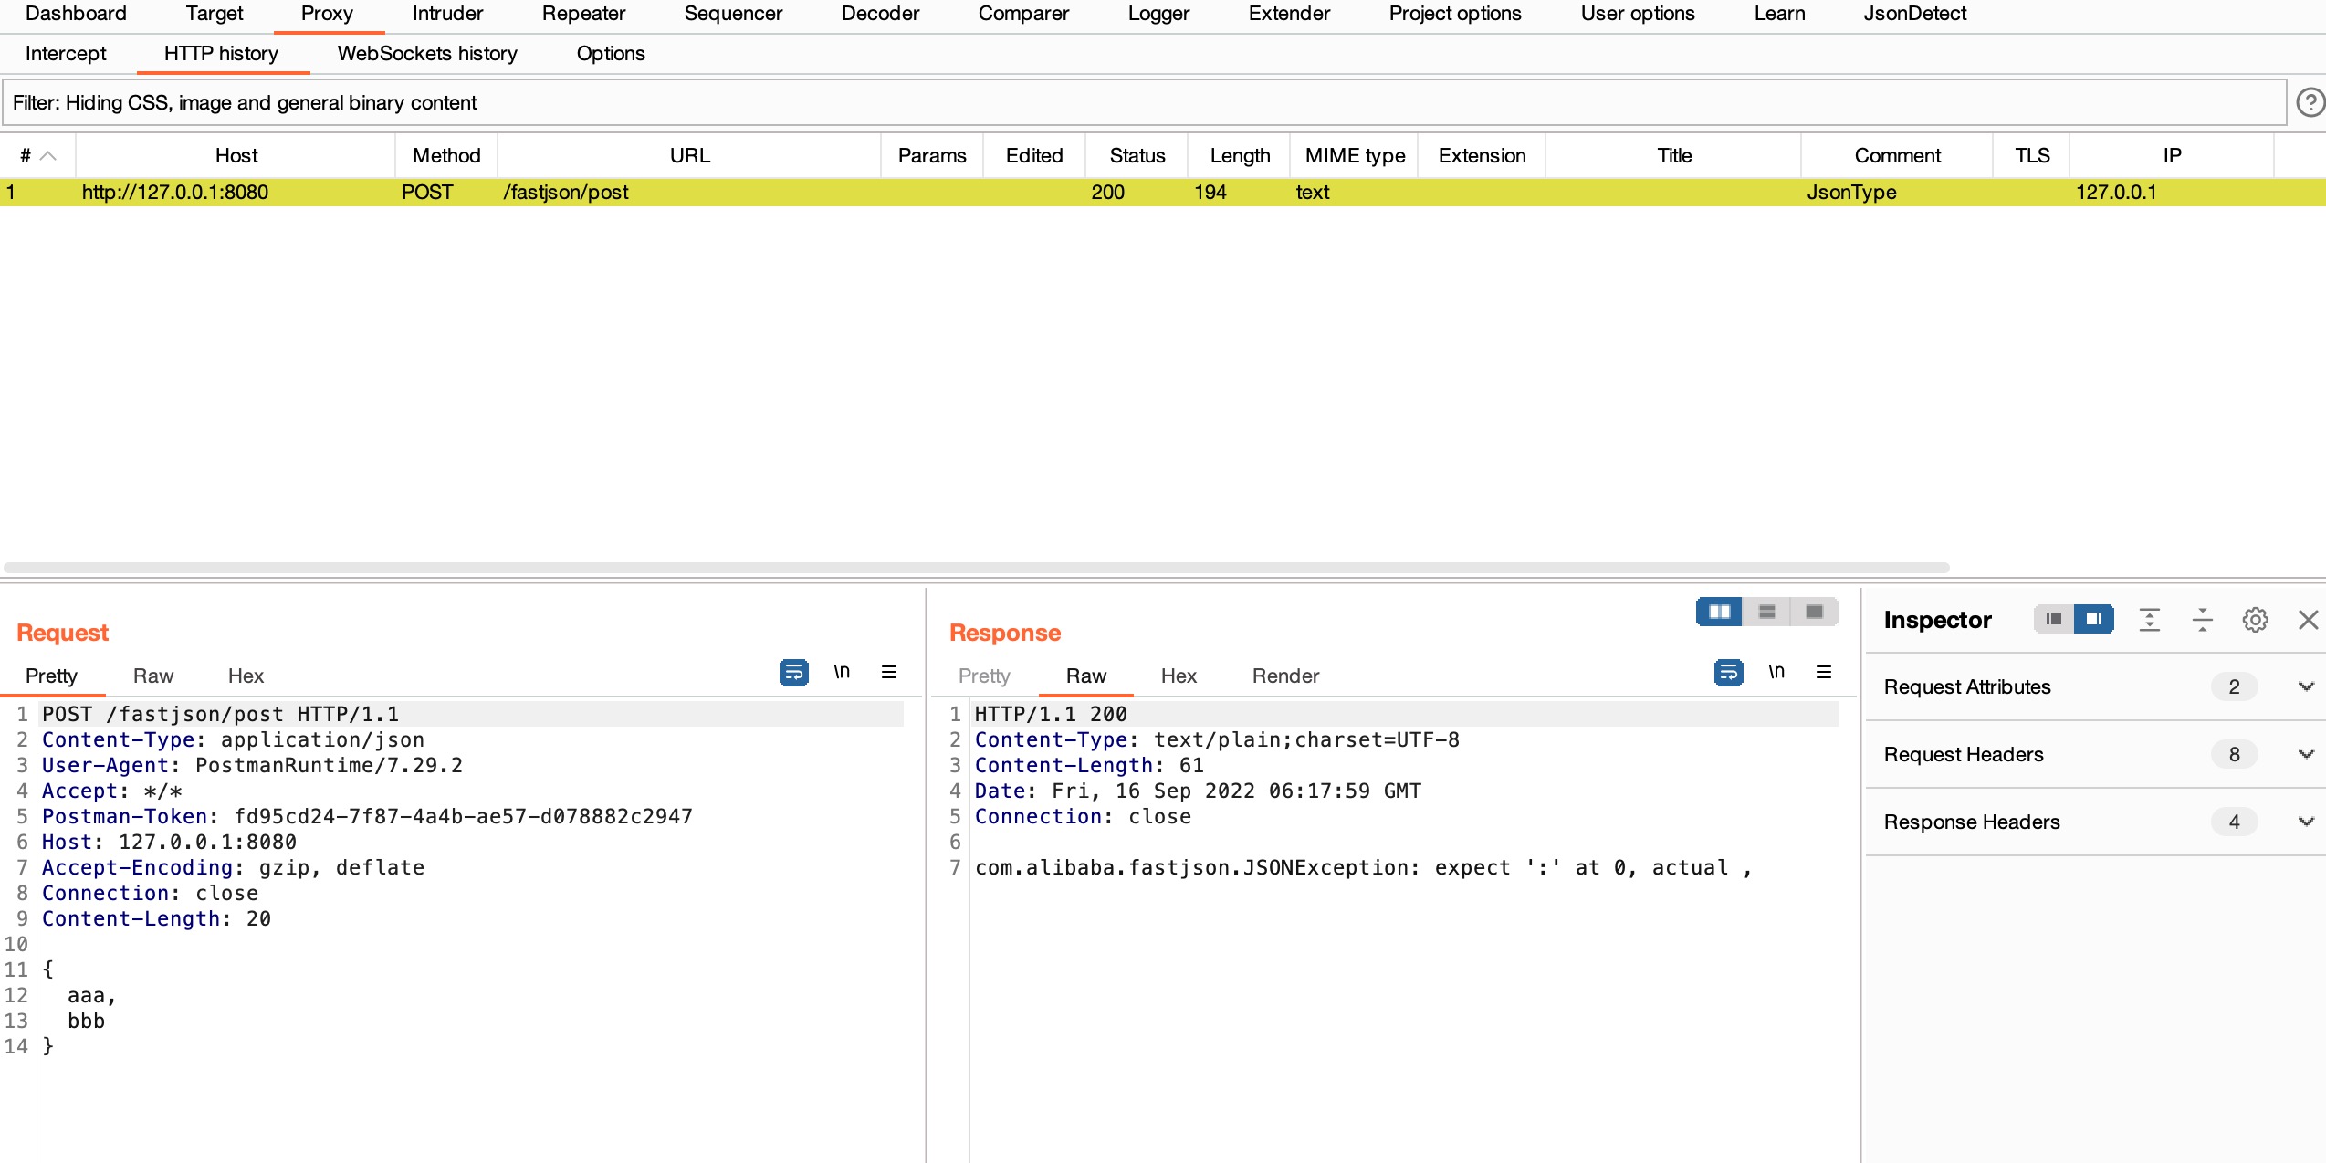
Task: Switch to WebSockets history tab
Action: pos(427,54)
